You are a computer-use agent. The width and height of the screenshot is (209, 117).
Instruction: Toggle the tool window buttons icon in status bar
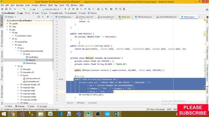pyautogui.click(x=2, y=110)
